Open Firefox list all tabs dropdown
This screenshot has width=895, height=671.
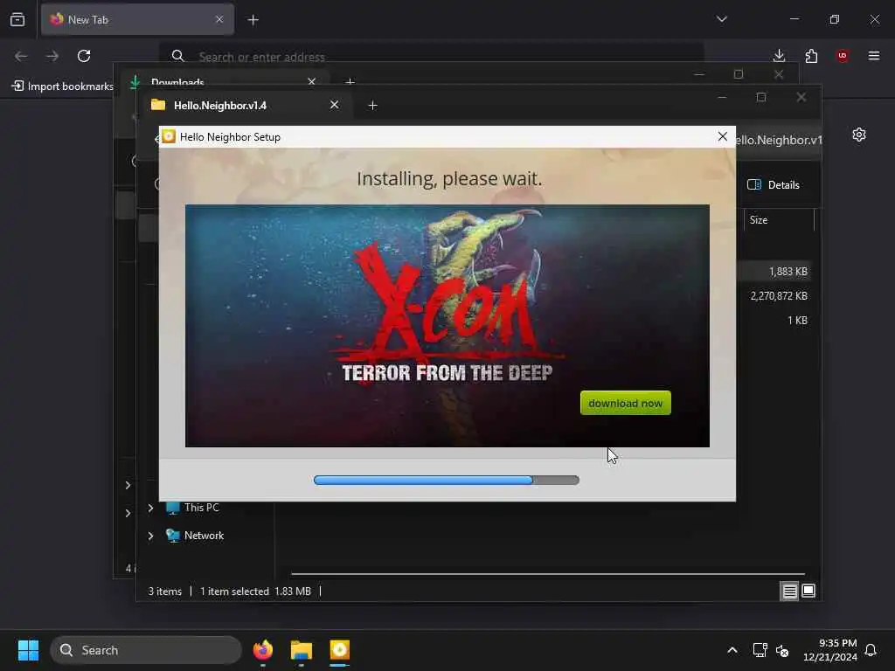721,19
